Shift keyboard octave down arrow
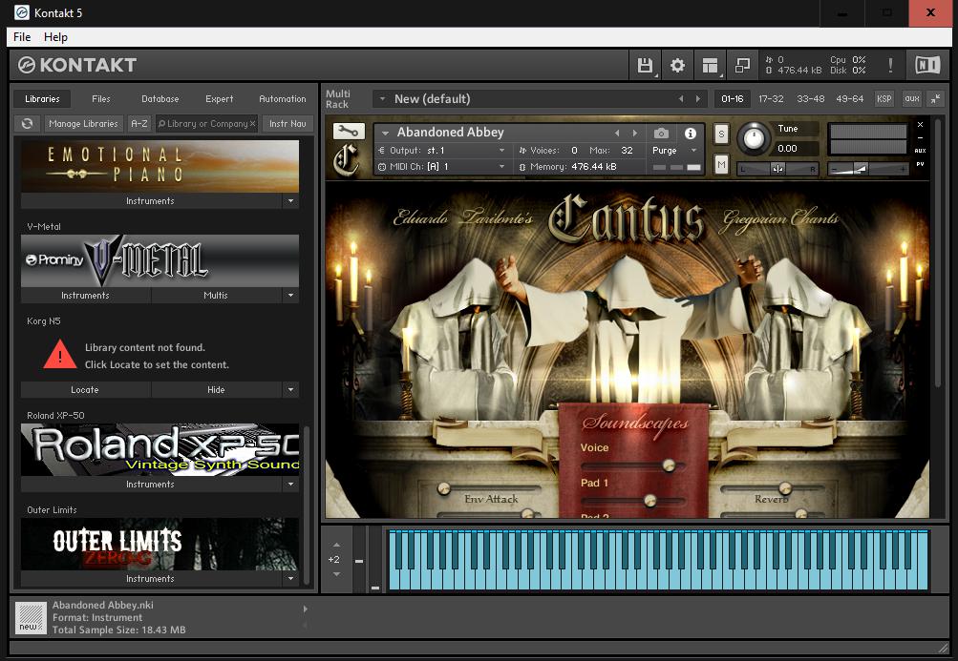The width and height of the screenshot is (958, 661). click(x=336, y=573)
